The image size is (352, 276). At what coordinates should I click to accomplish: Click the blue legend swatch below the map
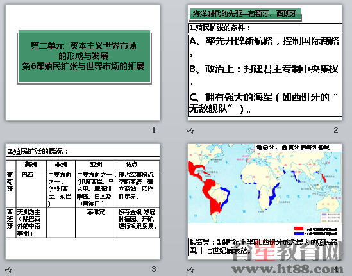pyautogui.click(x=299, y=234)
